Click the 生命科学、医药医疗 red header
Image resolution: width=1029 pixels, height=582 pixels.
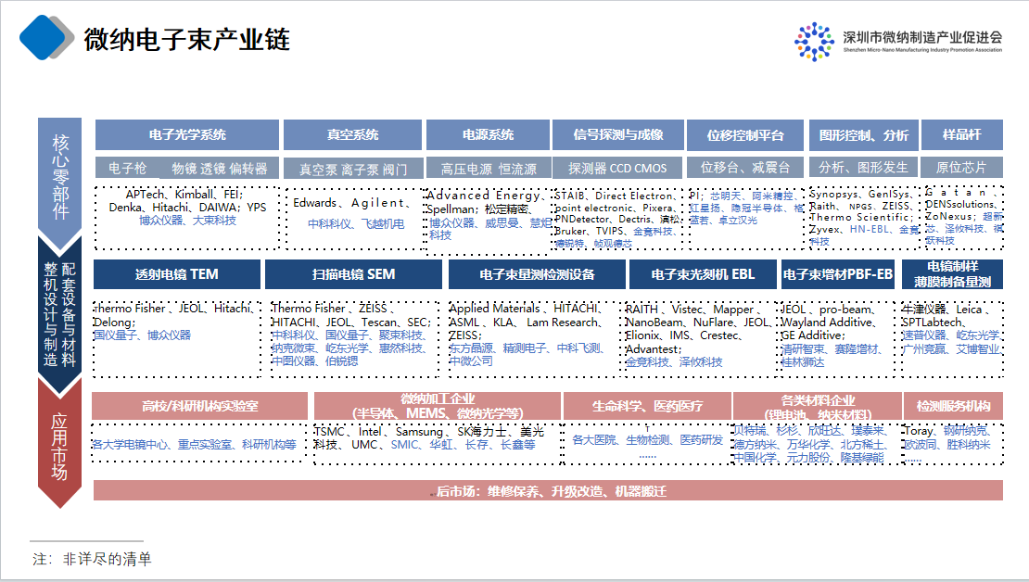coord(647,406)
